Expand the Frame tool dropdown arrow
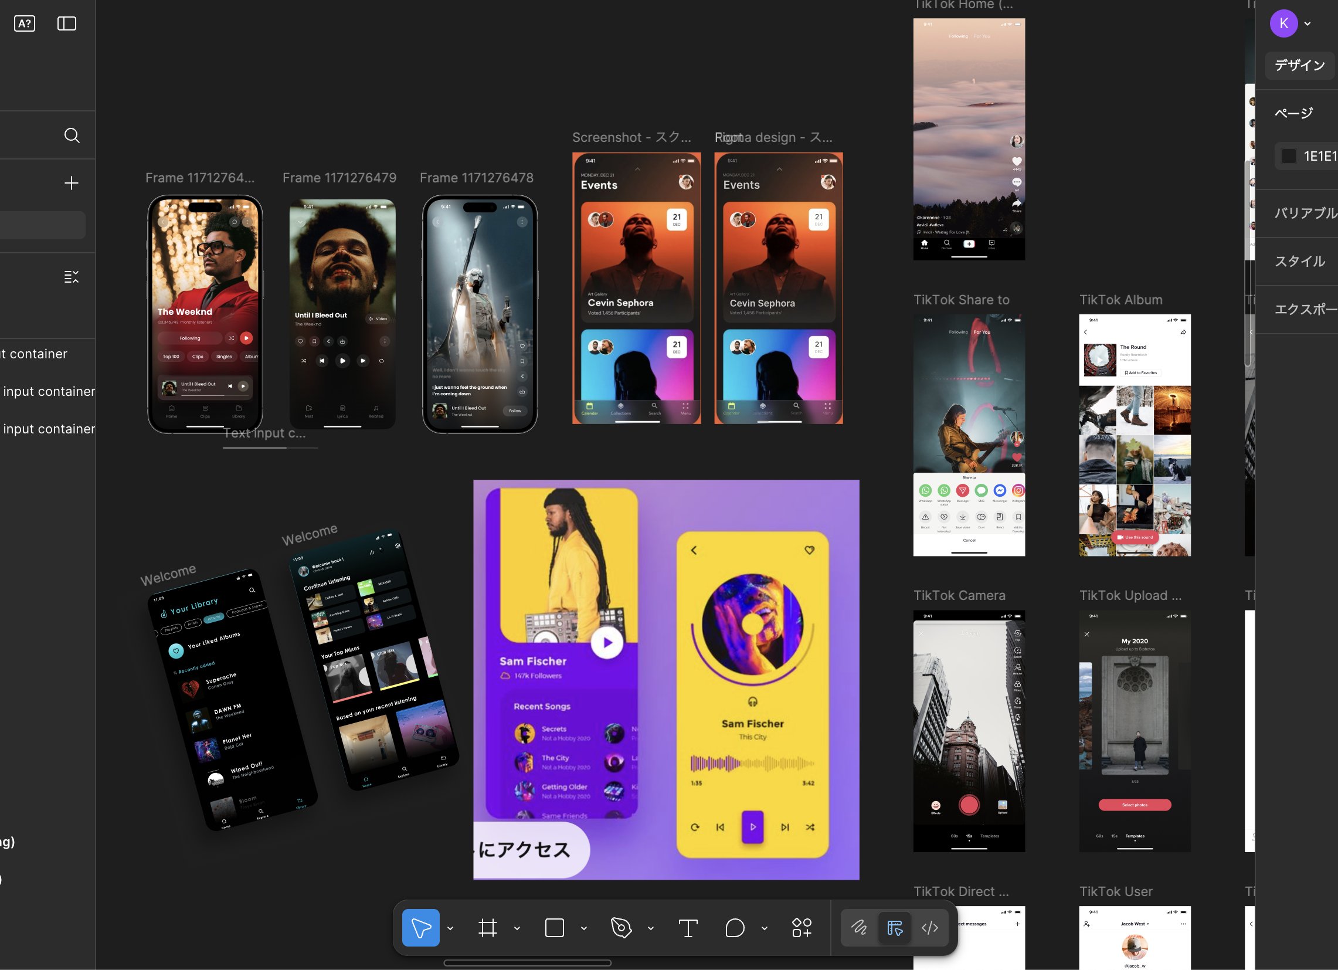 point(517,928)
